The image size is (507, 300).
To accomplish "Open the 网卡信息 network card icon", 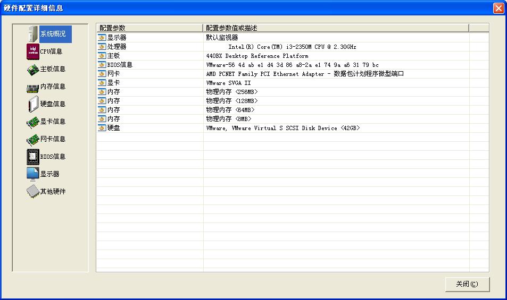I will point(32,139).
